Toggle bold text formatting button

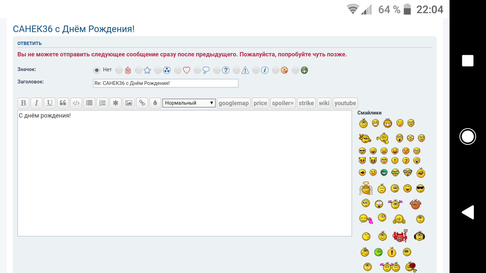point(23,103)
